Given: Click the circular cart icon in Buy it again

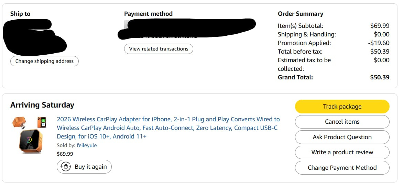Looking at the screenshot, I should pyautogui.click(x=65, y=167).
